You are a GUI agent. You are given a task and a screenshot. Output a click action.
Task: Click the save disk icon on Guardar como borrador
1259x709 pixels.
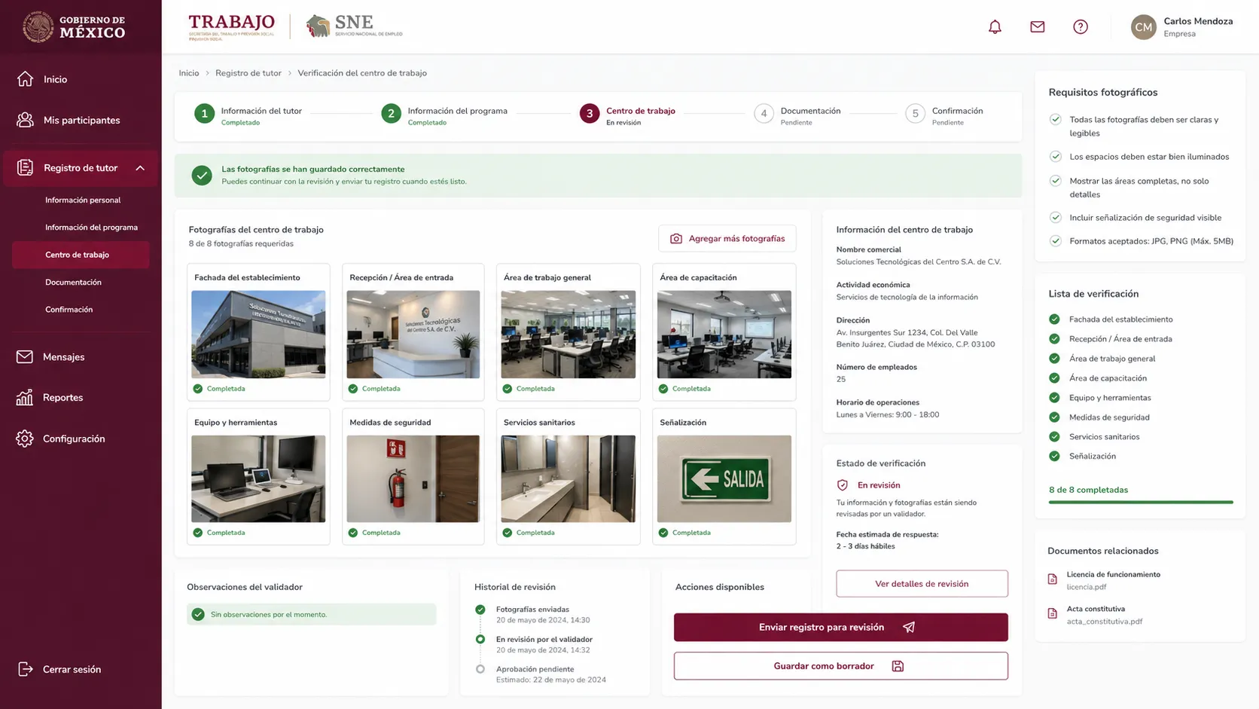pyautogui.click(x=898, y=666)
